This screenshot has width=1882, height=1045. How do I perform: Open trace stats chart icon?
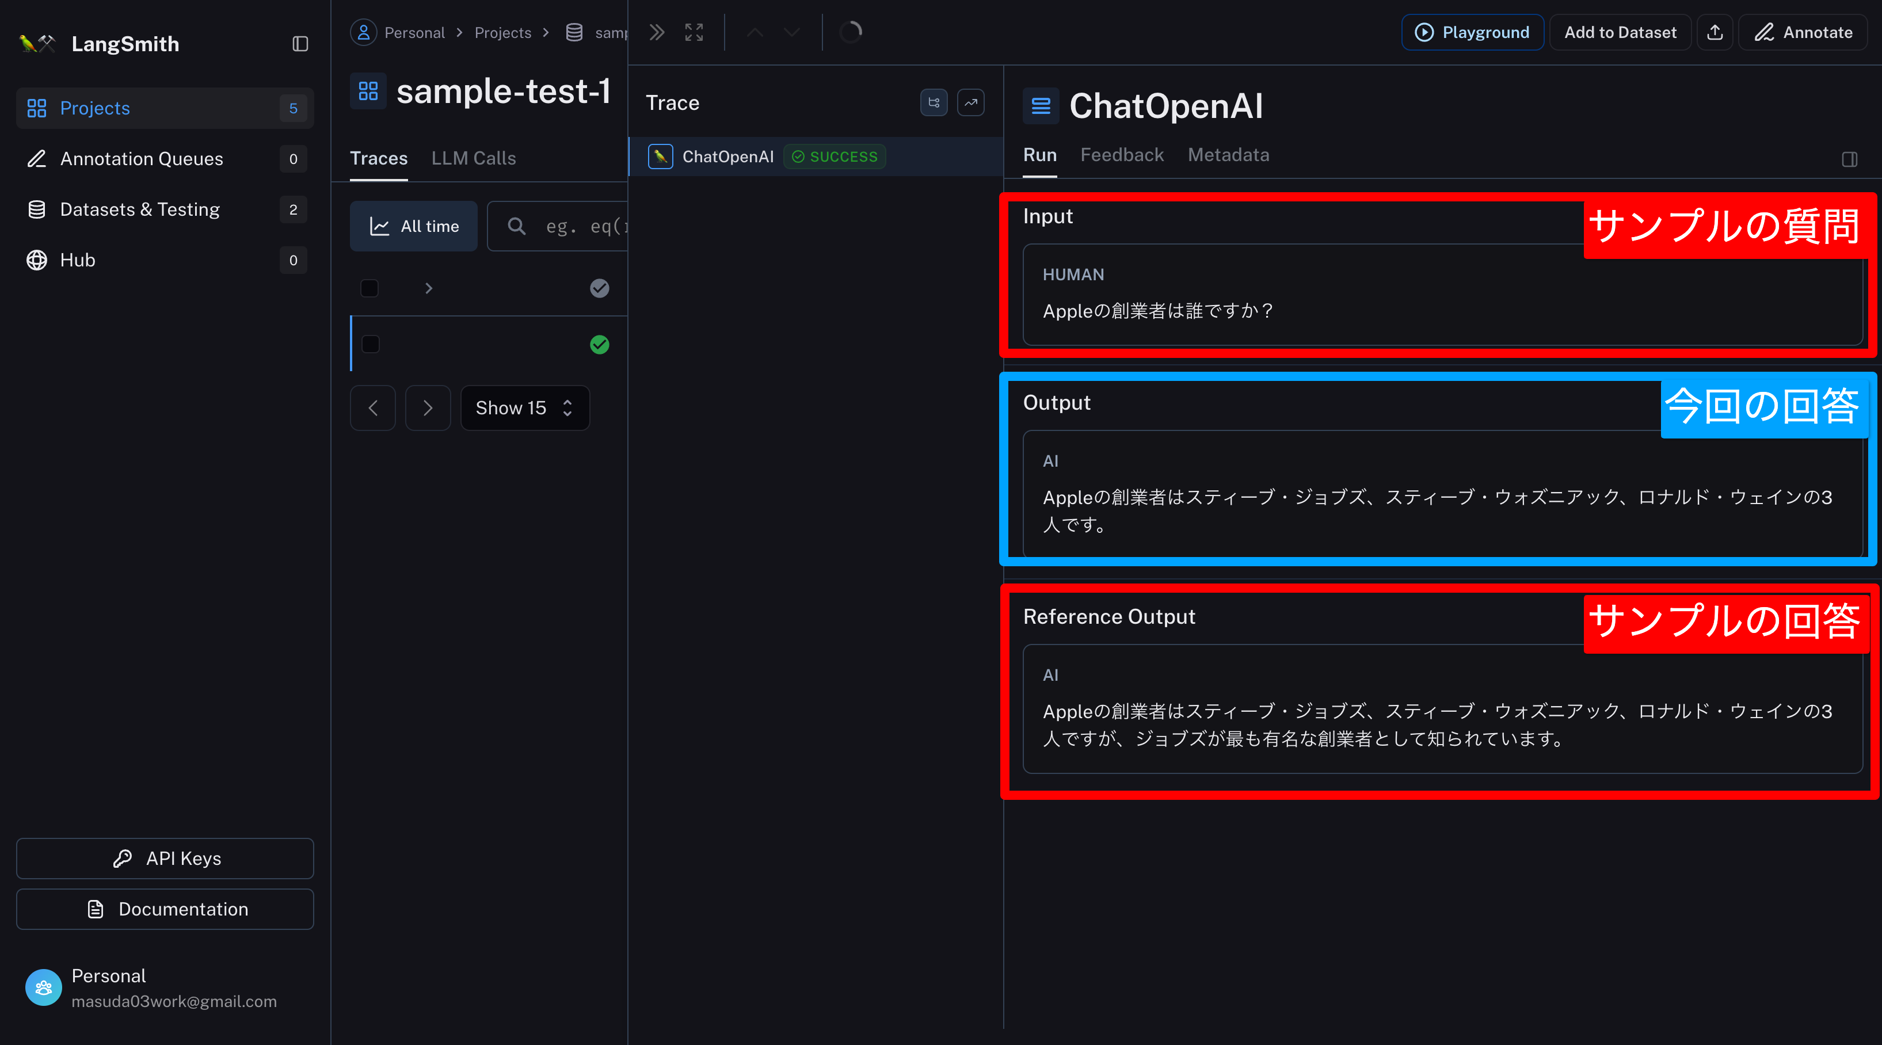(971, 103)
